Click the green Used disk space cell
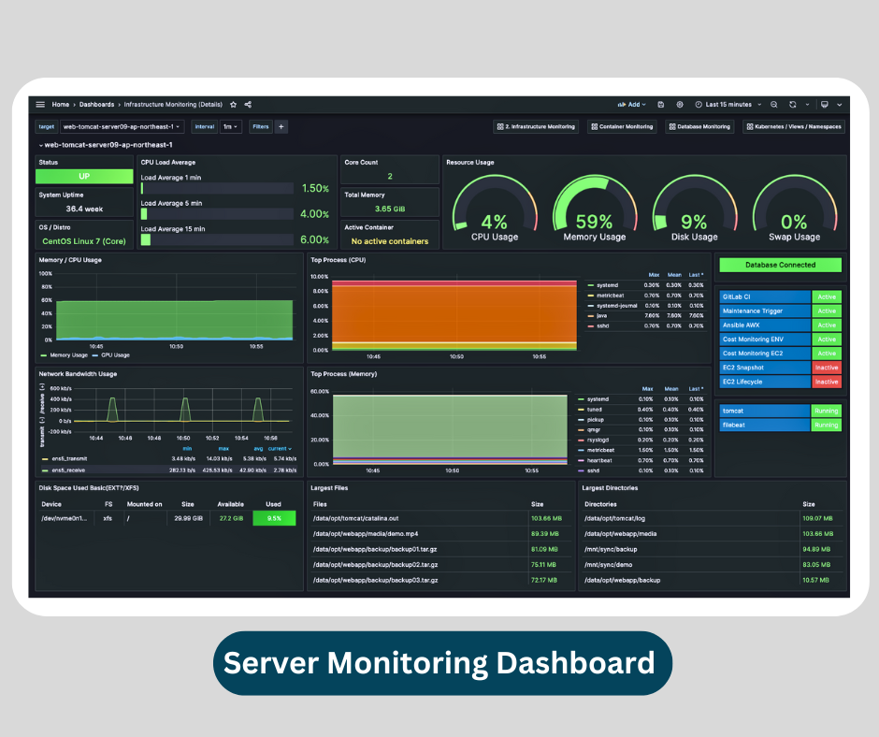 tap(274, 517)
